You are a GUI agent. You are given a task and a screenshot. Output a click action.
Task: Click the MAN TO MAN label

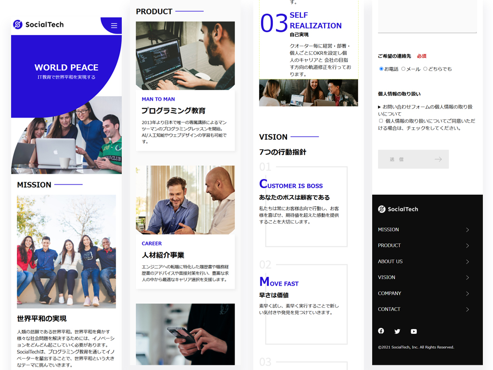click(158, 99)
